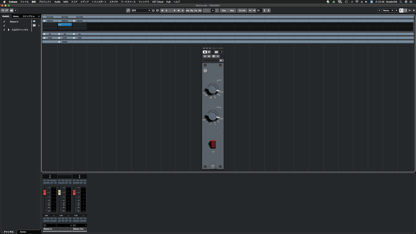Open the snapshot dropdown arrow beside the camera
Screen dimensions: 416x234
click(x=16, y=10)
